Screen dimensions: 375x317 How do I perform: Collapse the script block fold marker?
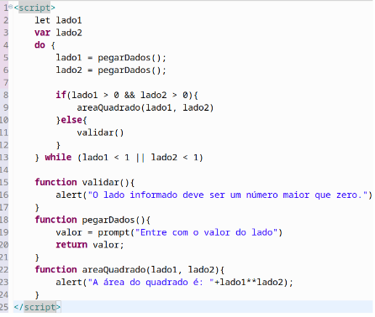(x=11, y=7)
